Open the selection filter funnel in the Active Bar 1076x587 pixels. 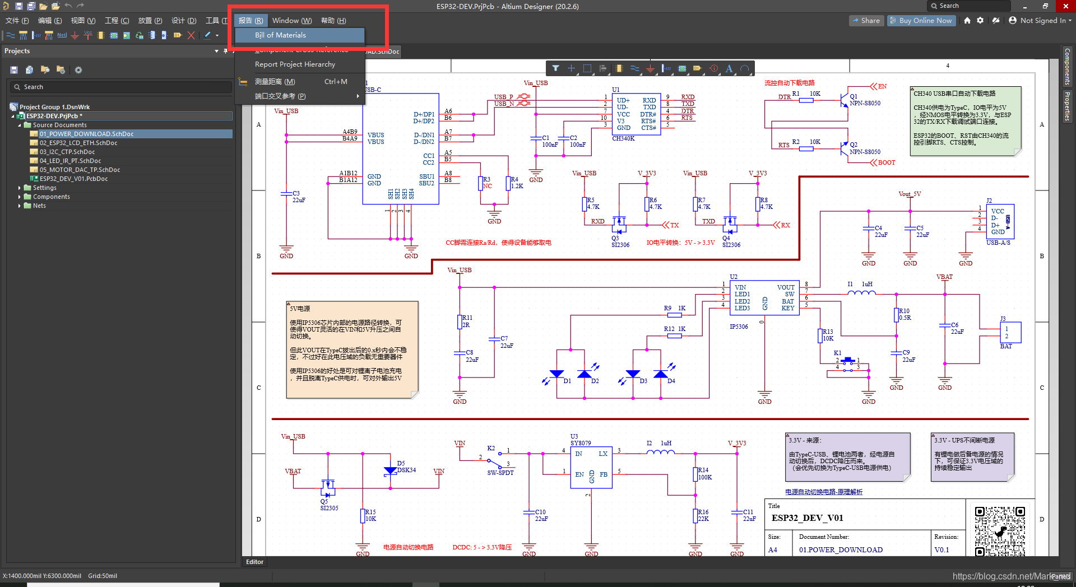coord(555,68)
